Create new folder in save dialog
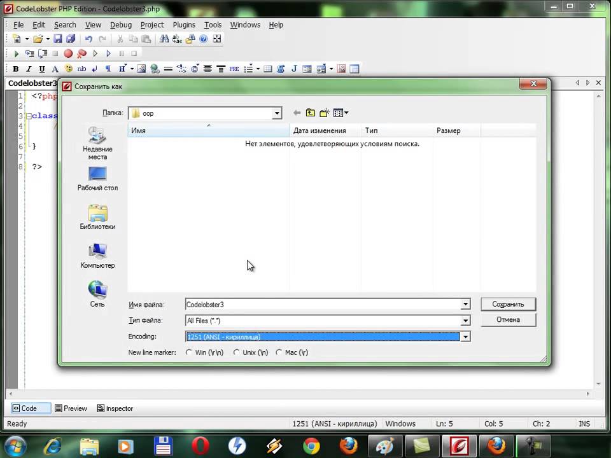This screenshot has height=458, width=611. click(x=324, y=113)
